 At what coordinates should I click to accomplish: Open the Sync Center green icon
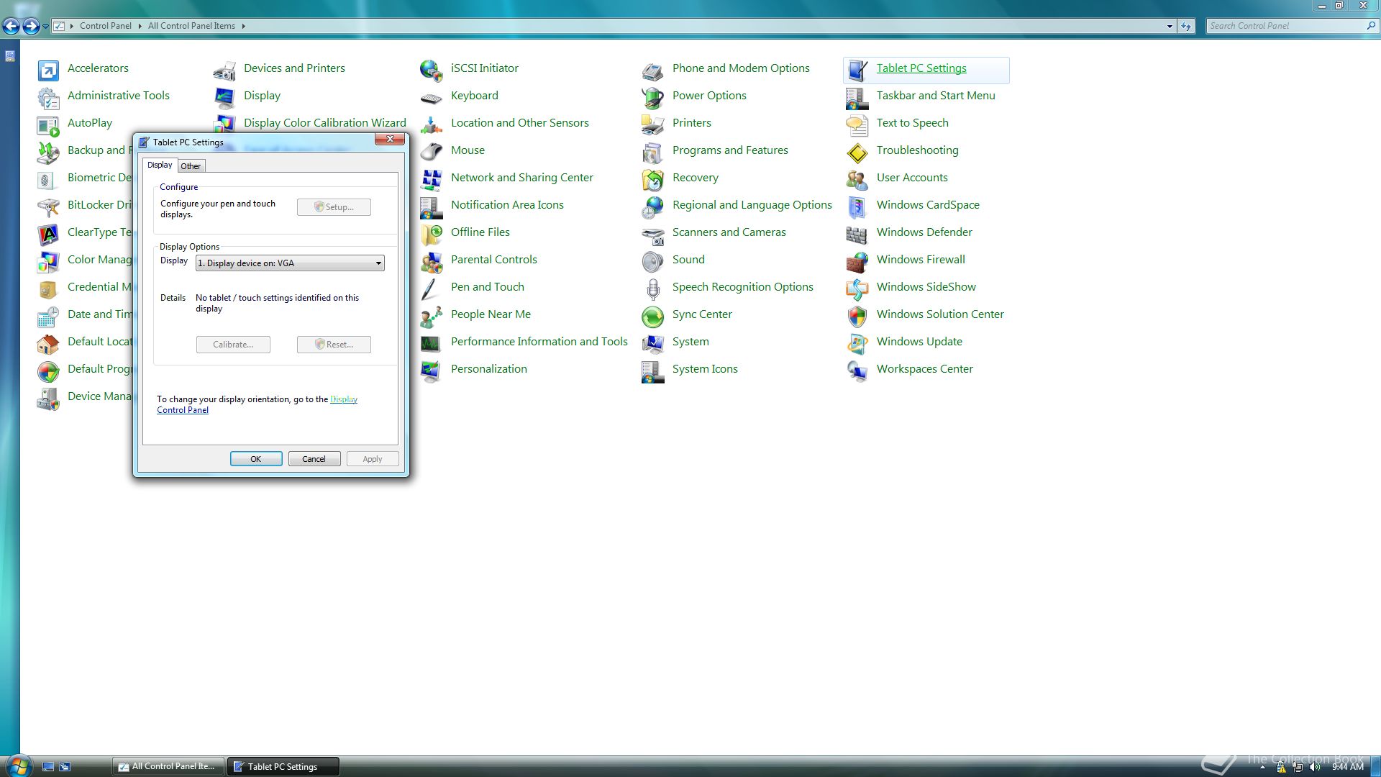coord(653,316)
